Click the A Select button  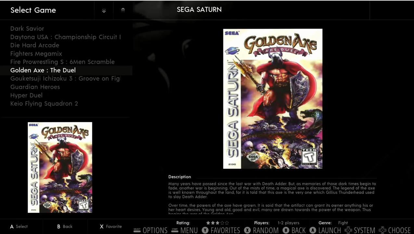coord(19,227)
